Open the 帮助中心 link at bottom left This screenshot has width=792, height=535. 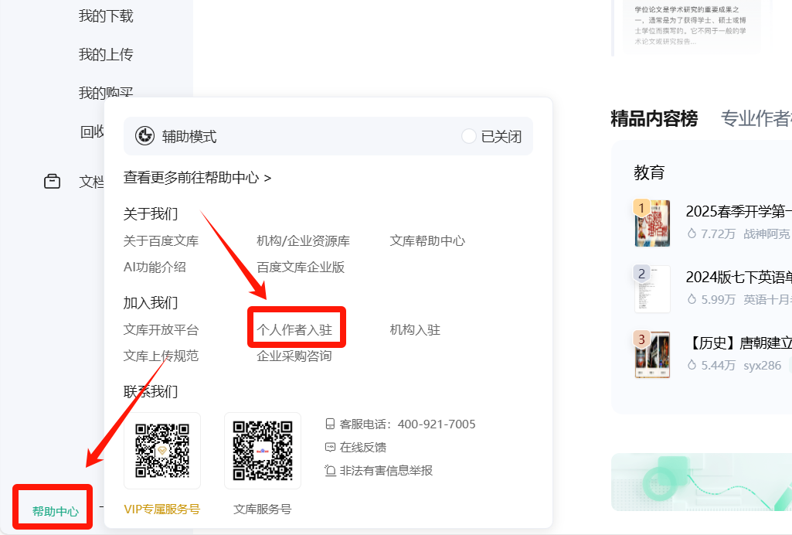tap(51, 509)
